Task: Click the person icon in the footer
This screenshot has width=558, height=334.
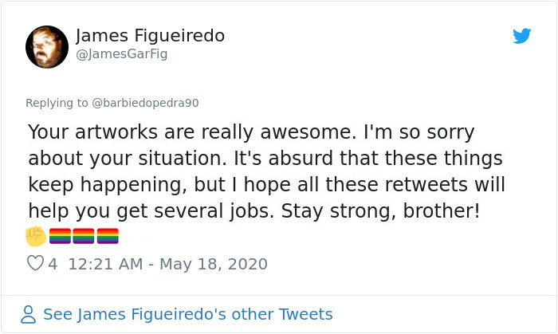Action: coord(29,314)
